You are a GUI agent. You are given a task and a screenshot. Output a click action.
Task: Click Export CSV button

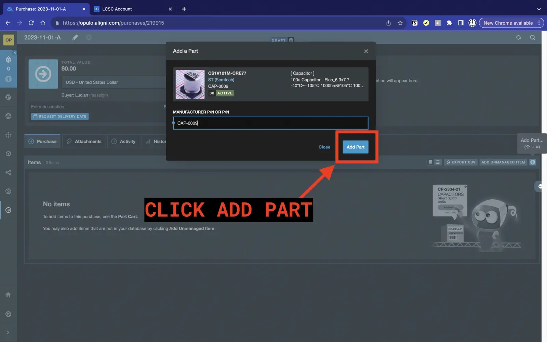coord(461,162)
